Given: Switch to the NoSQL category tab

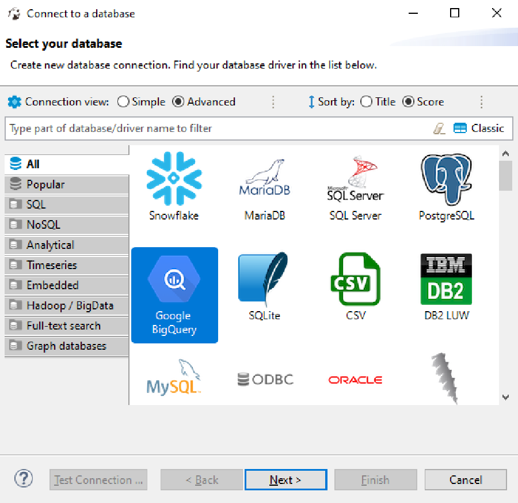Looking at the screenshot, I should point(66,225).
